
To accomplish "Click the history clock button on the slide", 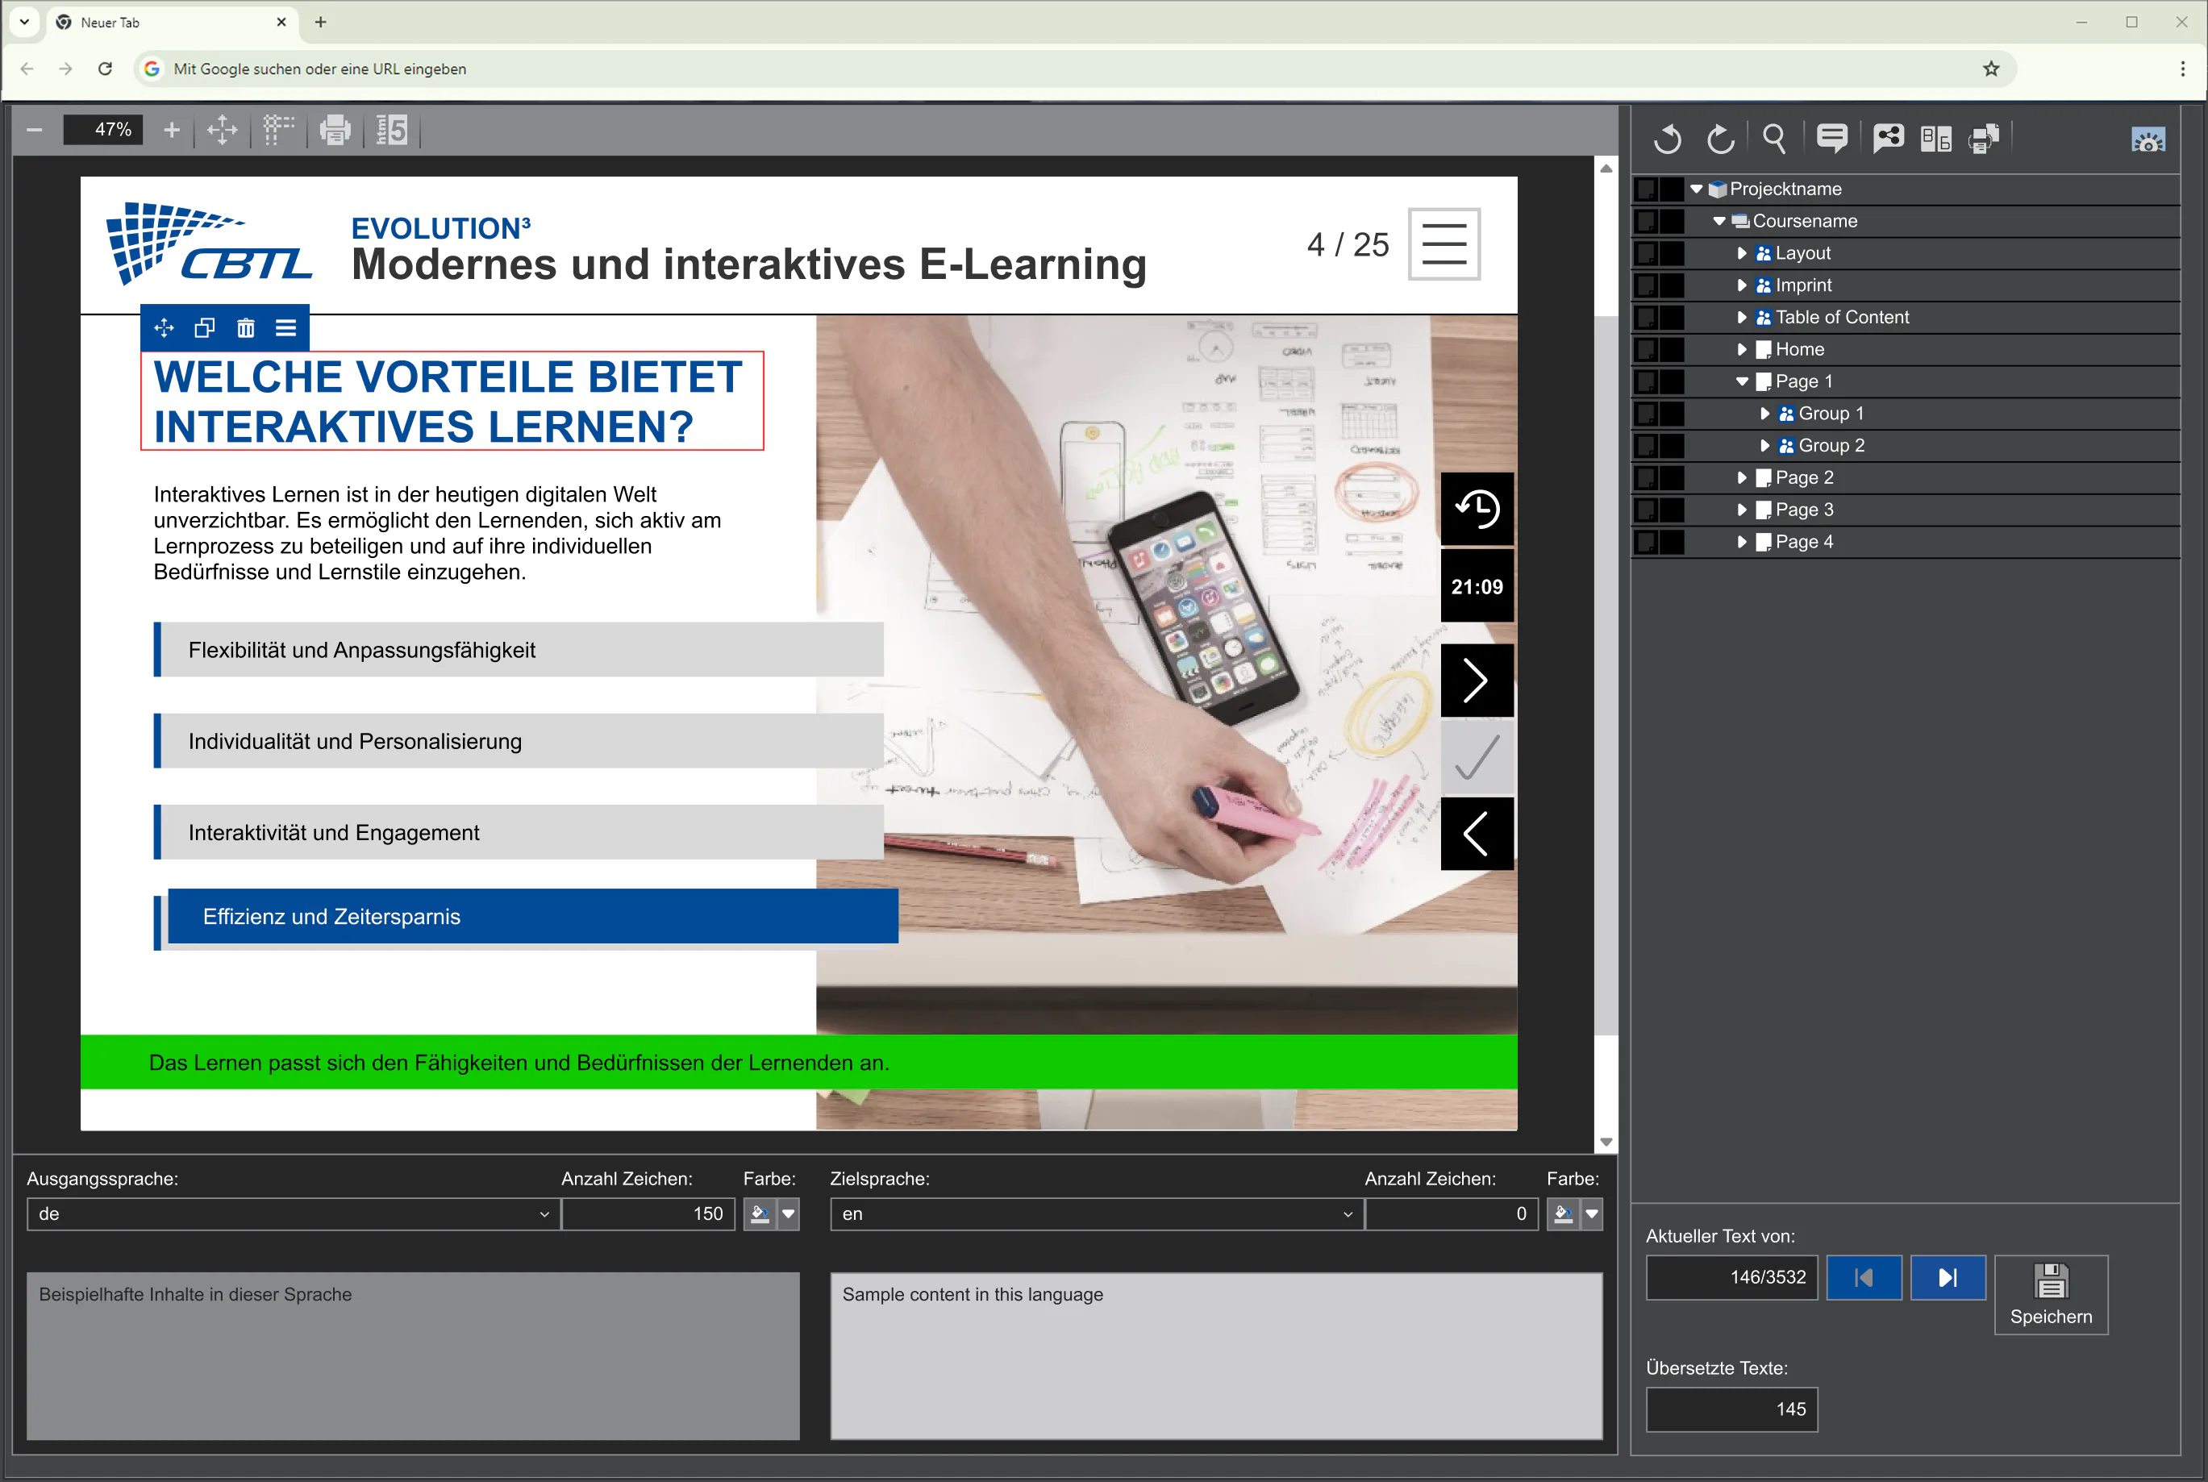I will point(1477,510).
